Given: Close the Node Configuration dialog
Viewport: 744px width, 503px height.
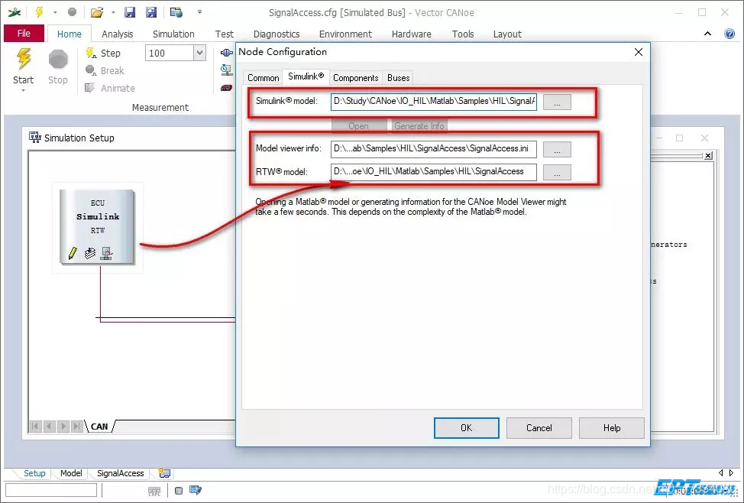Looking at the screenshot, I should pos(639,52).
